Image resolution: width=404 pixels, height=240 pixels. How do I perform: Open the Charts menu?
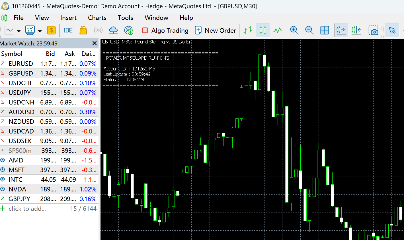point(97,18)
